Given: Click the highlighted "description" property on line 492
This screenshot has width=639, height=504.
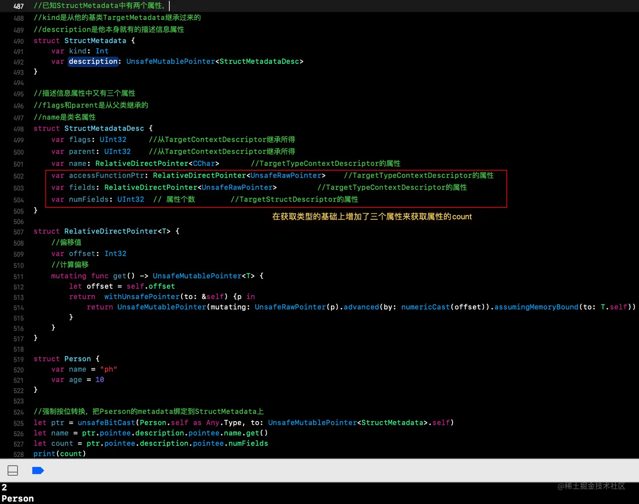Looking at the screenshot, I should [93, 61].
